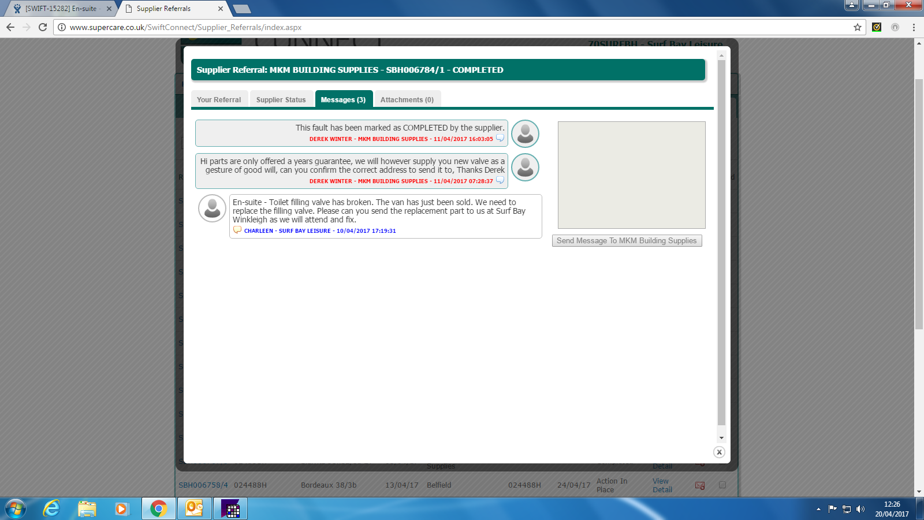This screenshot has height=520, width=924.
Task: Open the Your Referral tab
Action: click(219, 99)
